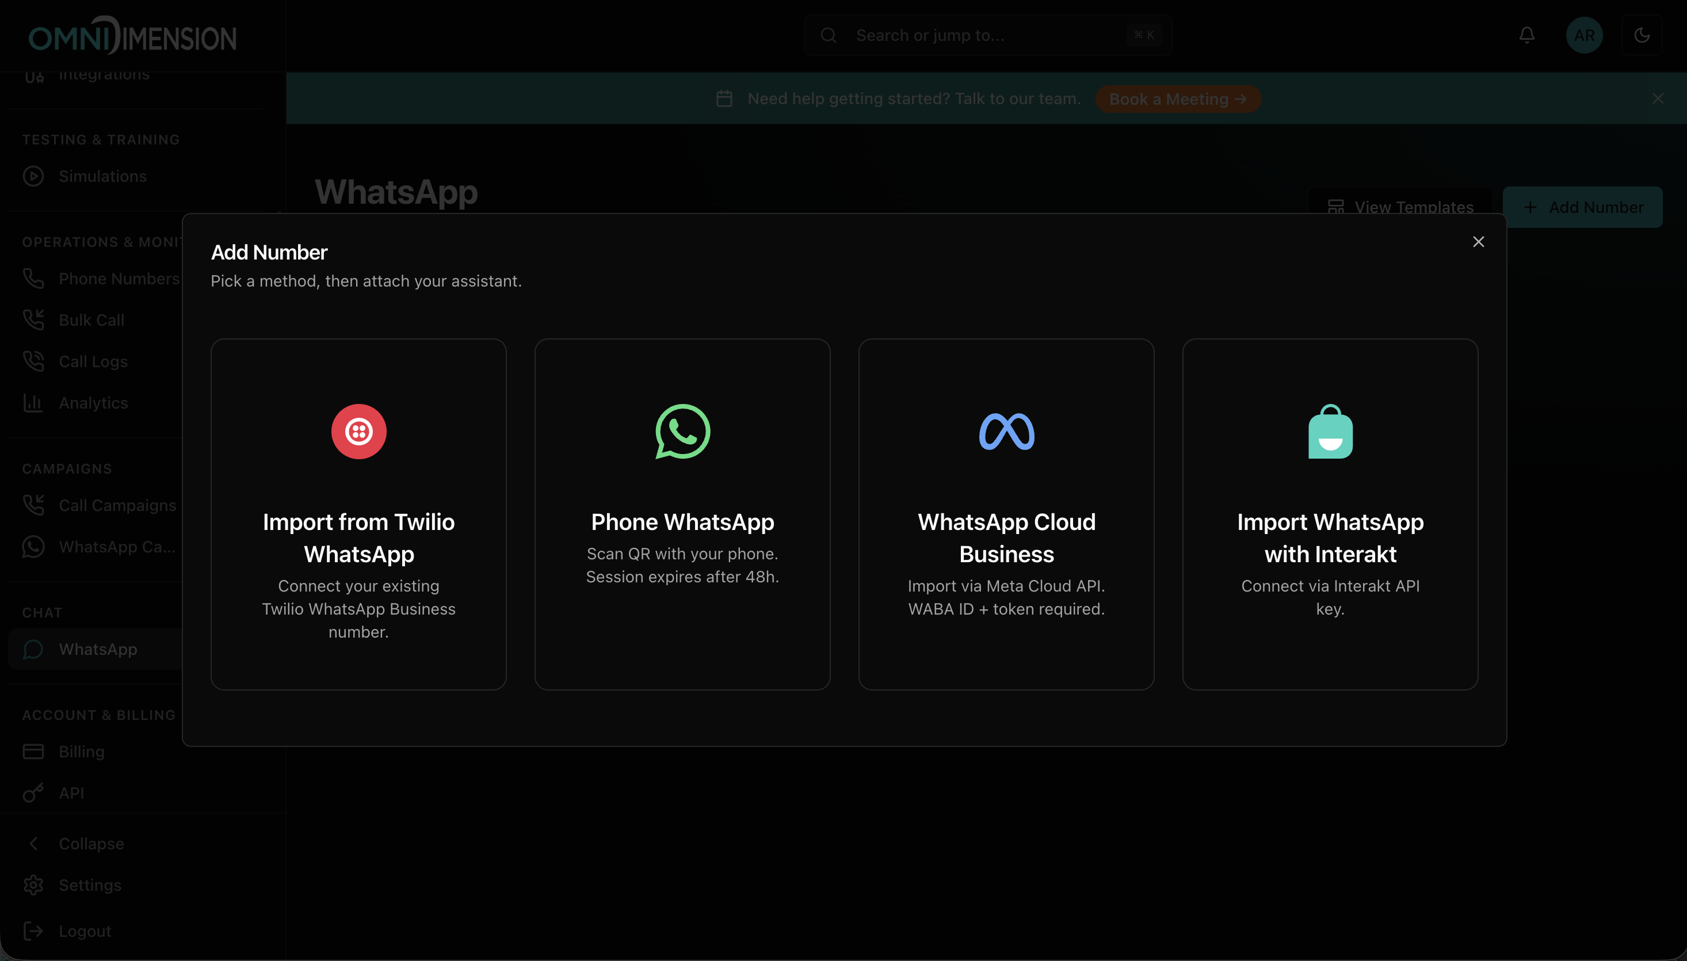Open the AR profile avatar
Image resolution: width=1687 pixels, height=961 pixels.
(x=1584, y=35)
